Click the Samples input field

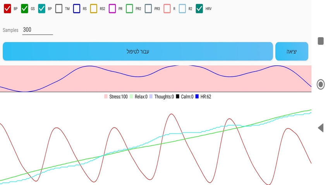click(38, 30)
